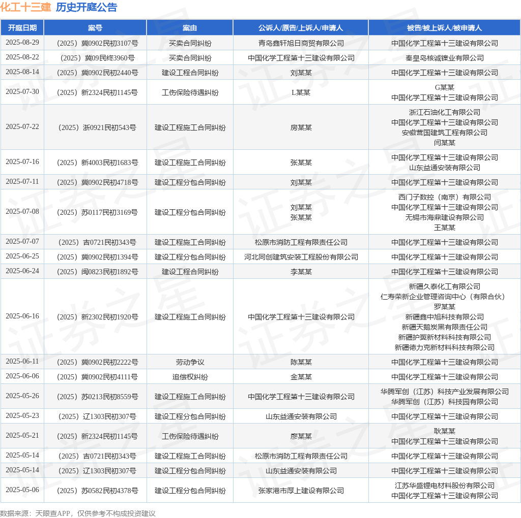Click the 公诉人/原告/上诉人/申请人 column header
Viewport: 521px width, 518px height.
pyautogui.click(x=301, y=28)
